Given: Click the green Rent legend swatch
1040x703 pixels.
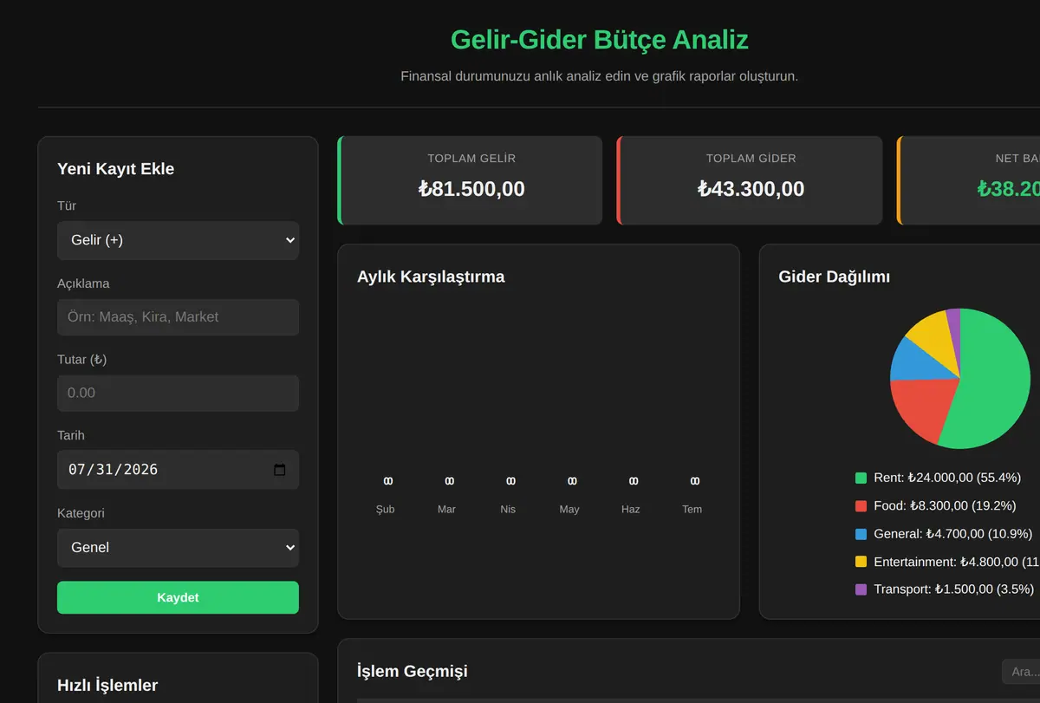Looking at the screenshot, I should click(861, 478).
